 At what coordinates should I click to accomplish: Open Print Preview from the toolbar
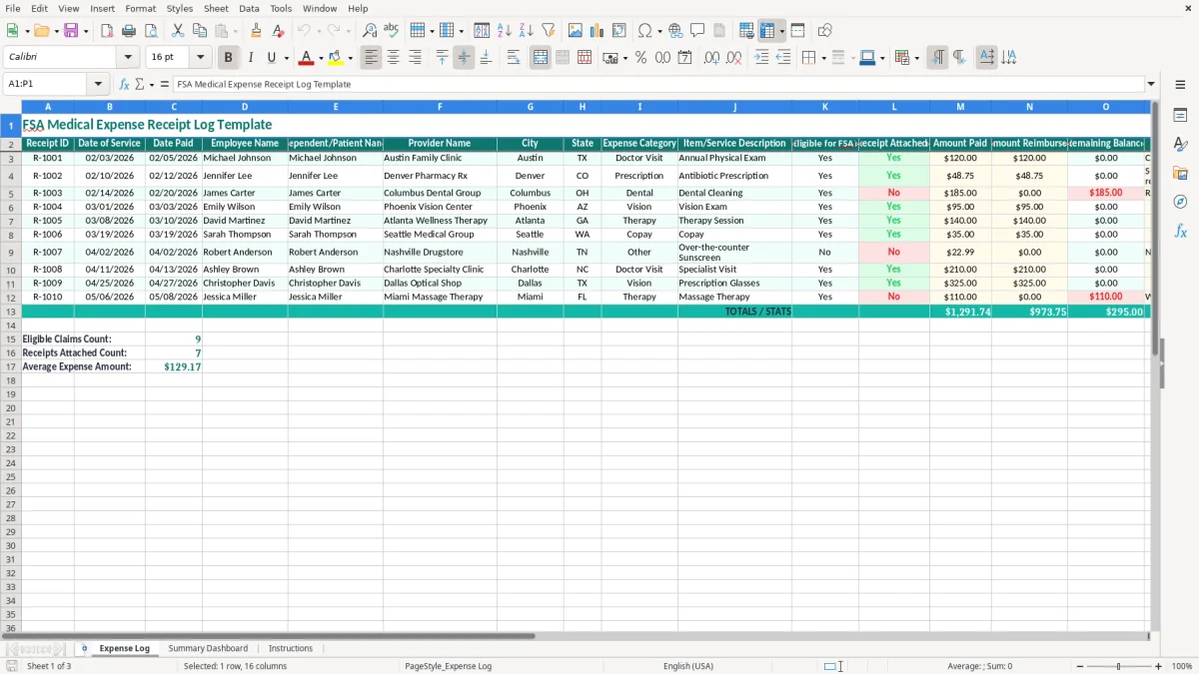tap(151, 31)
